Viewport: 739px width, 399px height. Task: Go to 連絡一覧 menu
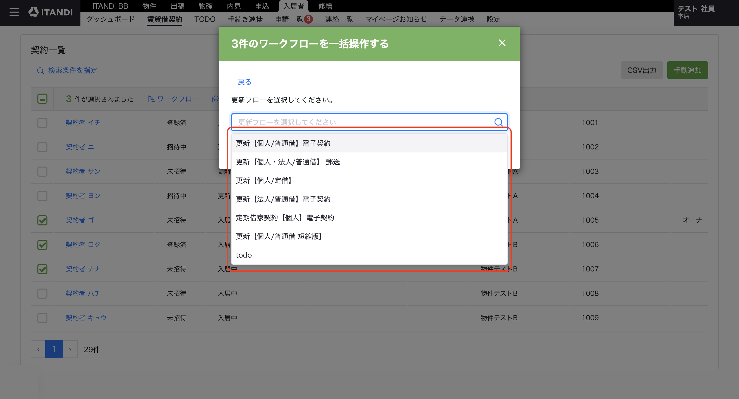339,19
